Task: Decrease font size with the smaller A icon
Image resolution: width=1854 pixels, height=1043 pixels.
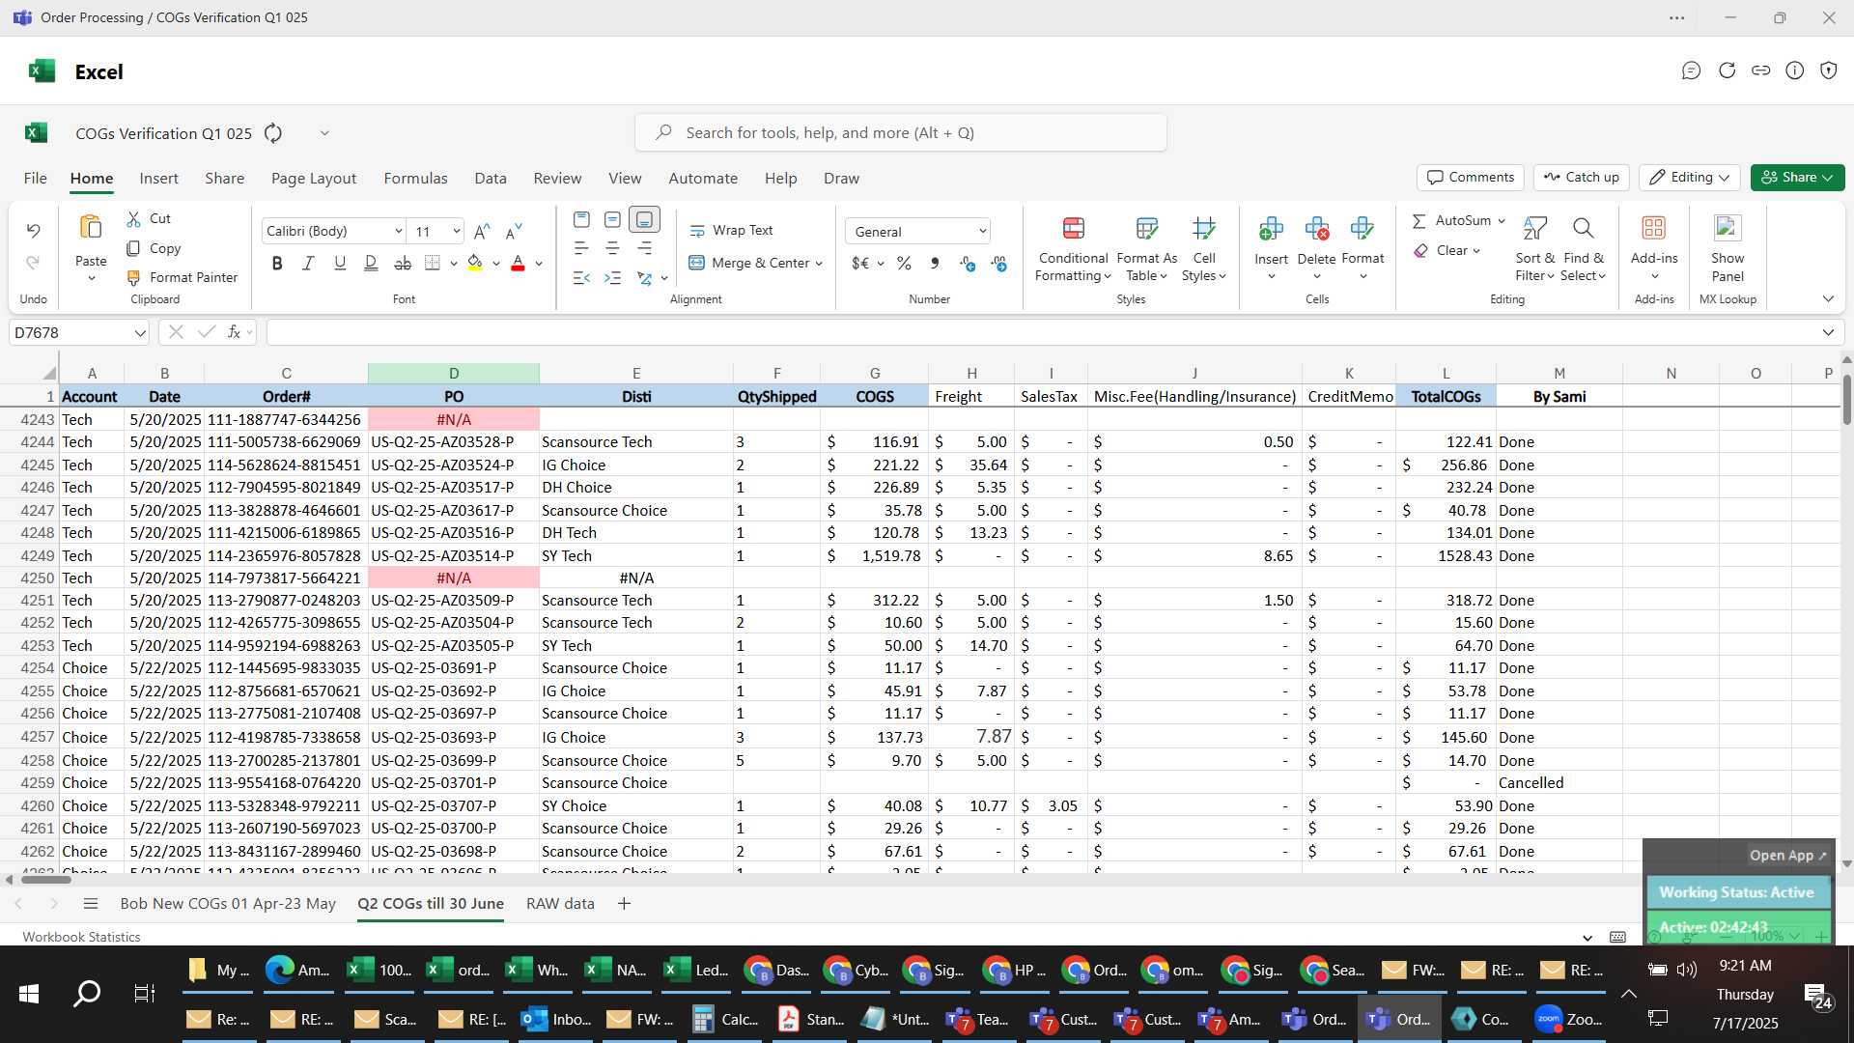Action: click(514, 231)
